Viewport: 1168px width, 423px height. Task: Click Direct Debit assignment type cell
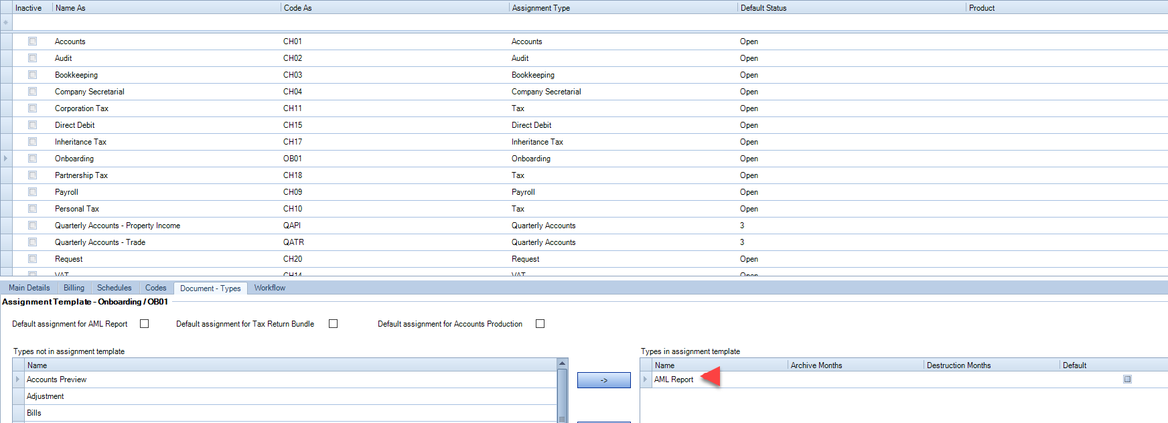(x=624, y=125)
